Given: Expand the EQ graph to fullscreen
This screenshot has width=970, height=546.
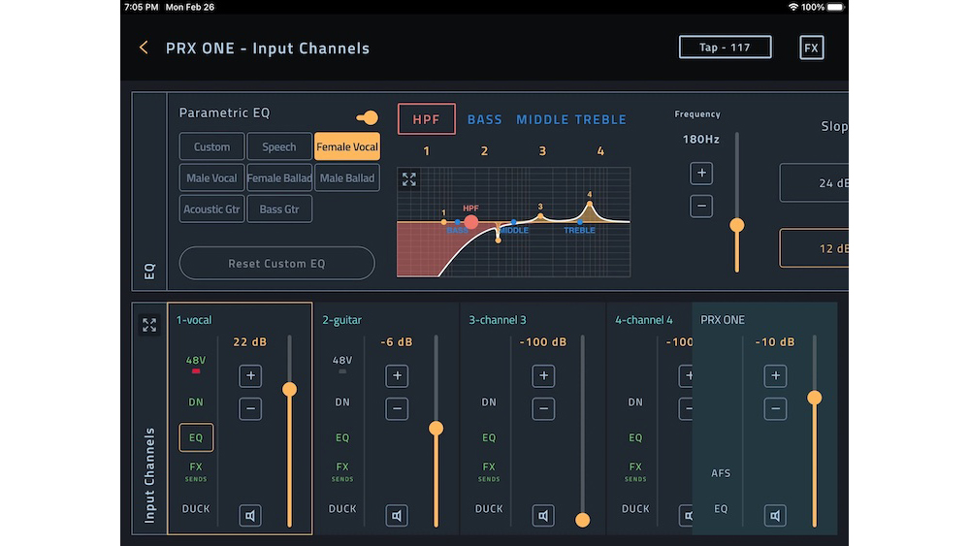Looking at the screenshot, I should coord(409,179).
